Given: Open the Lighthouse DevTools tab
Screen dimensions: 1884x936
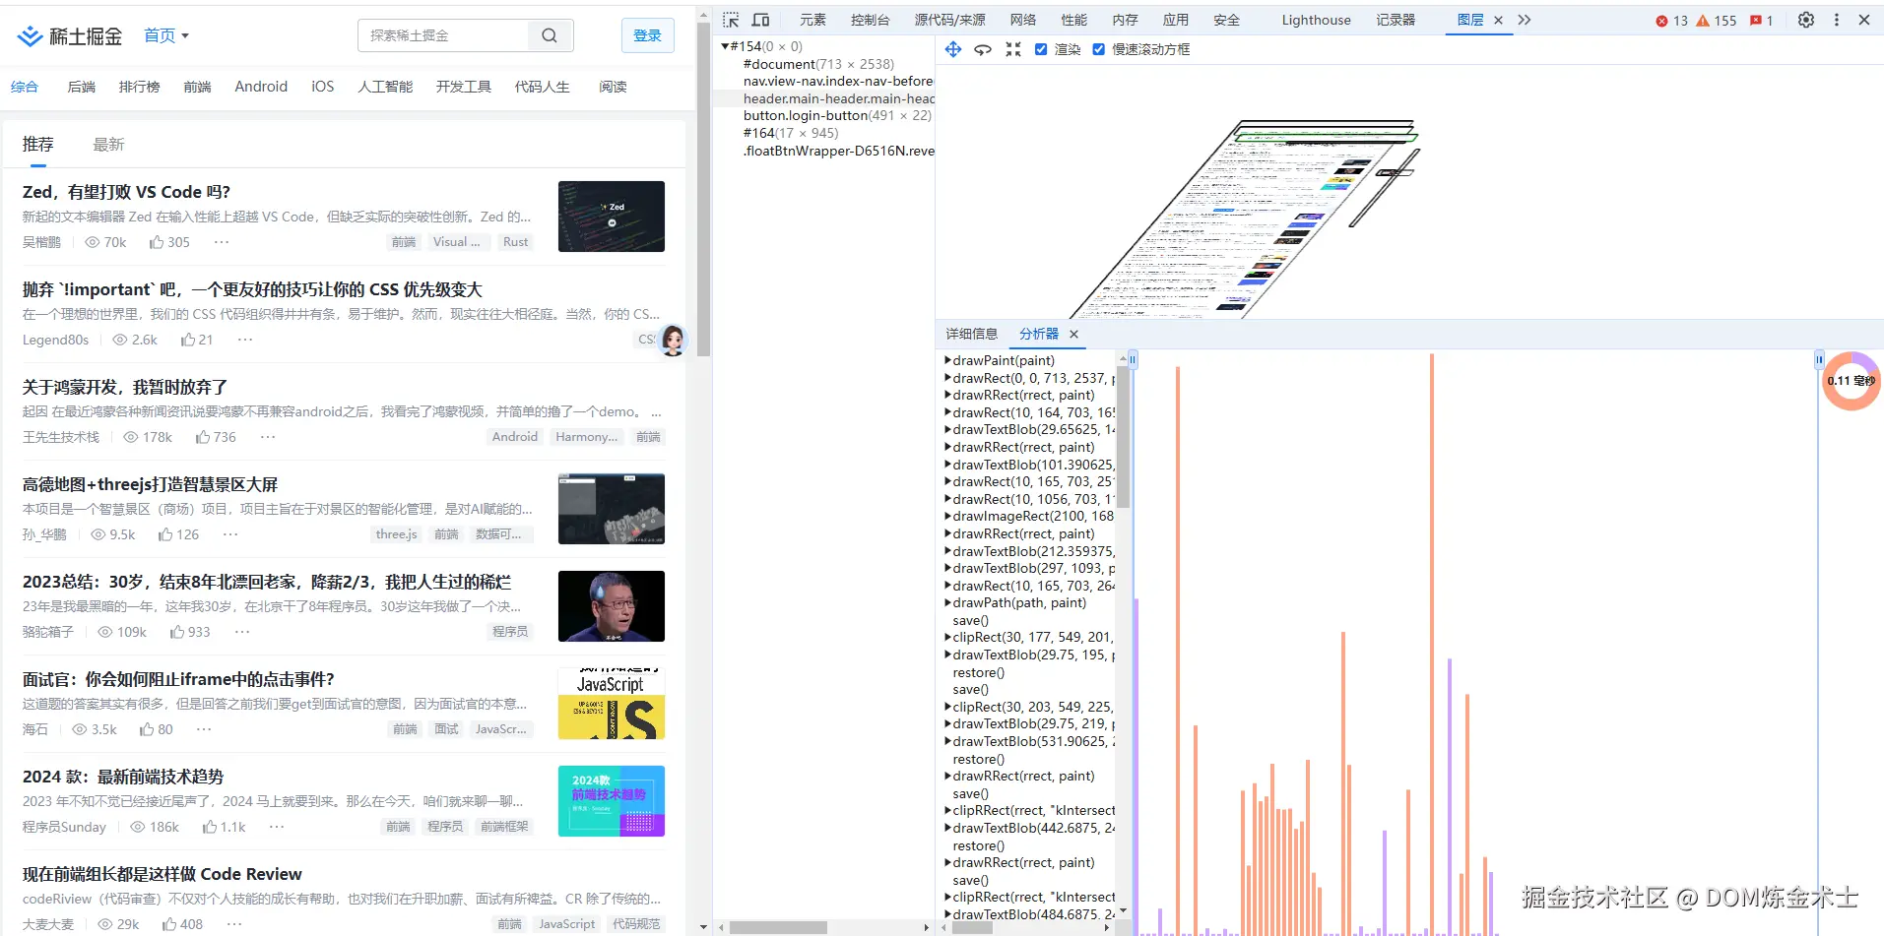Looking at the screenshot, I should click(x=1316, y=20).
